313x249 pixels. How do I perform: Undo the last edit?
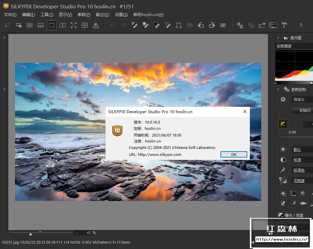point(113,25)
